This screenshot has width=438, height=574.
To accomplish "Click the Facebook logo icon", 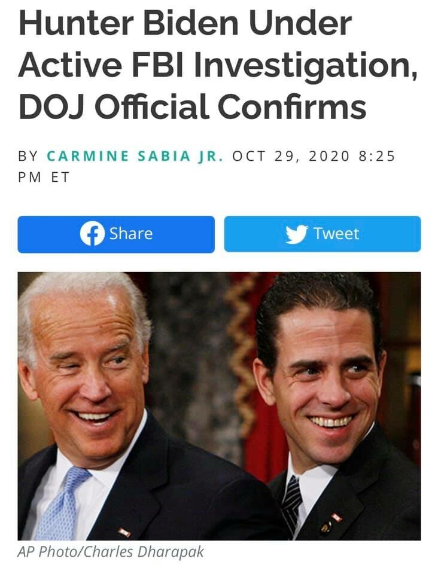I will [92, 234].
